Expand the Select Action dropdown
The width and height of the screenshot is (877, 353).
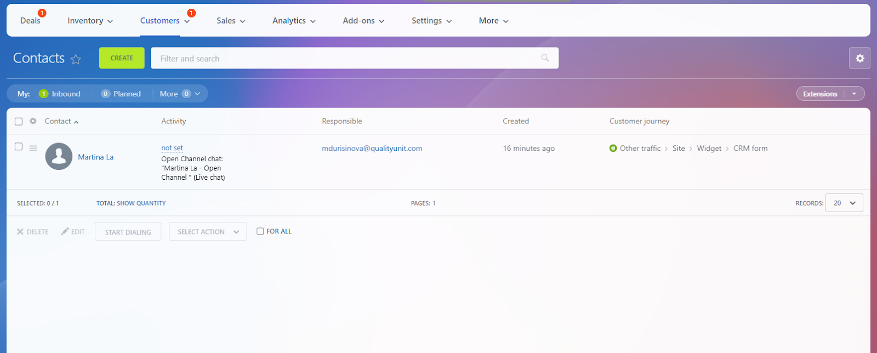[x=208, y=232]
